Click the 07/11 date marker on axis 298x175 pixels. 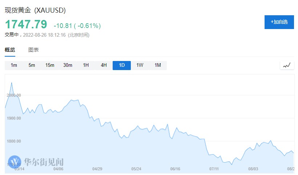214,169
